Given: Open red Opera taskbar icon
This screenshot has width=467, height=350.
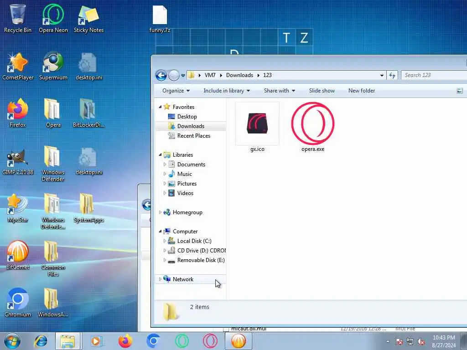Looking at the screenshot, I should click(210, 341).
